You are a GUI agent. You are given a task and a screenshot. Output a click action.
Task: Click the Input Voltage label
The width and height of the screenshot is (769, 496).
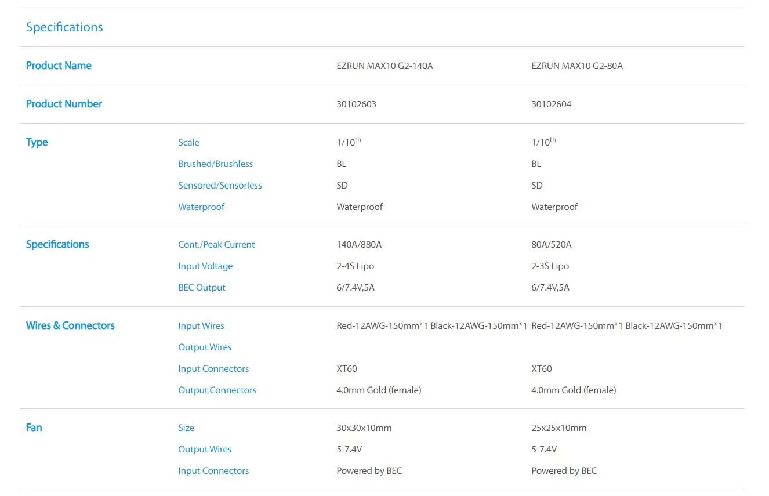point(205,266)
